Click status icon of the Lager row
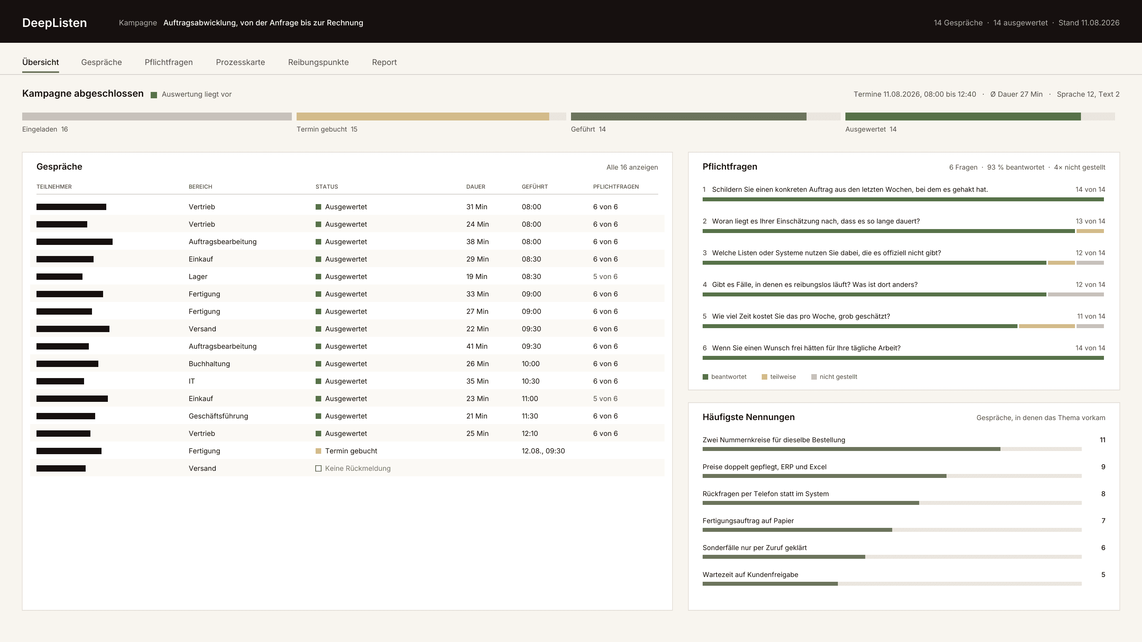1142x642 pixels. [318, 277]
